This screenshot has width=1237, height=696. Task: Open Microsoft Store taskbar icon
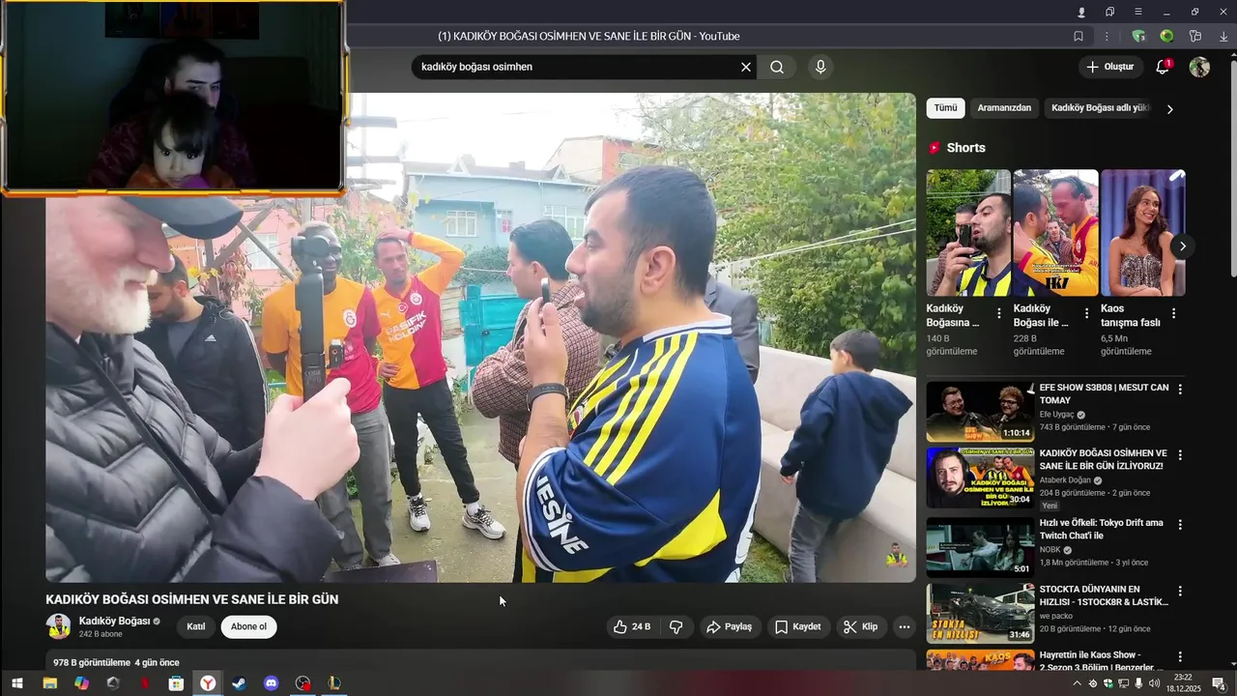176,683
